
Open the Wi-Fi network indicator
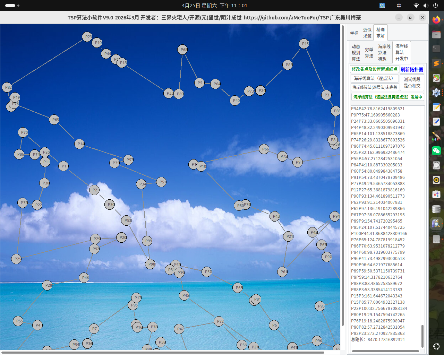point(416,6)
